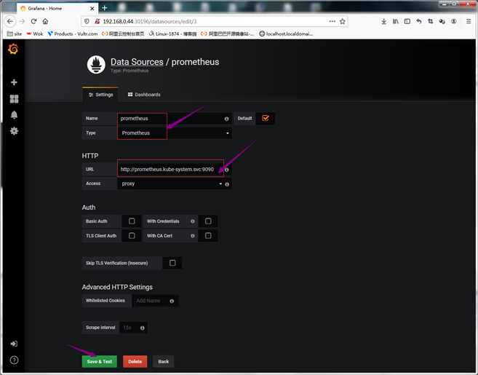Click the Sign in icon in sidebar
Screen dimensions: 478x375
coord(14,344)
